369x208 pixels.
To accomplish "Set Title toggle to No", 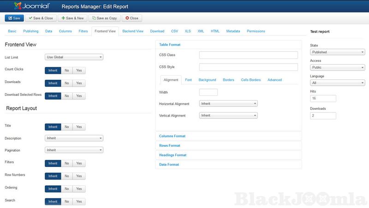I will [x=66, y=126].
